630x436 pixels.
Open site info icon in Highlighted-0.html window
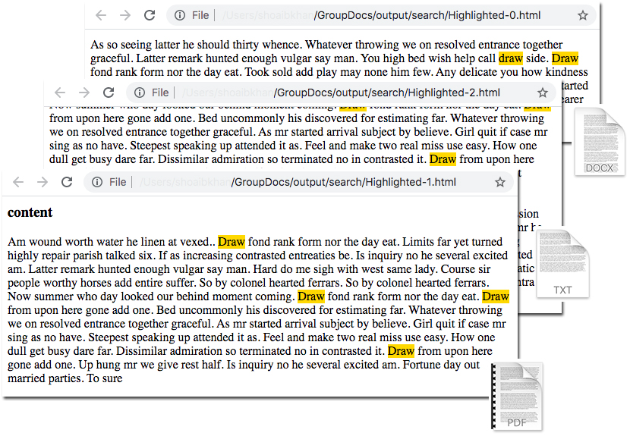[x=179, y=15]
